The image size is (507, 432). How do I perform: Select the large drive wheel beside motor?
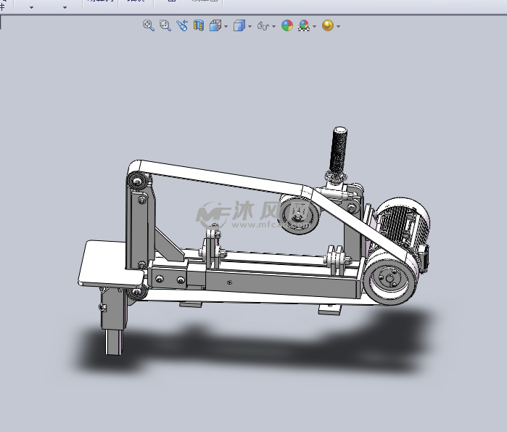coord(389,279)
